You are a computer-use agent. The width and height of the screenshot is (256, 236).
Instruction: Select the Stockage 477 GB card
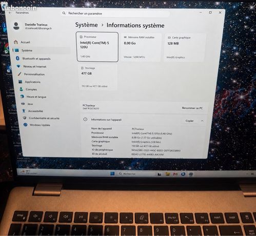pos(97,77)
